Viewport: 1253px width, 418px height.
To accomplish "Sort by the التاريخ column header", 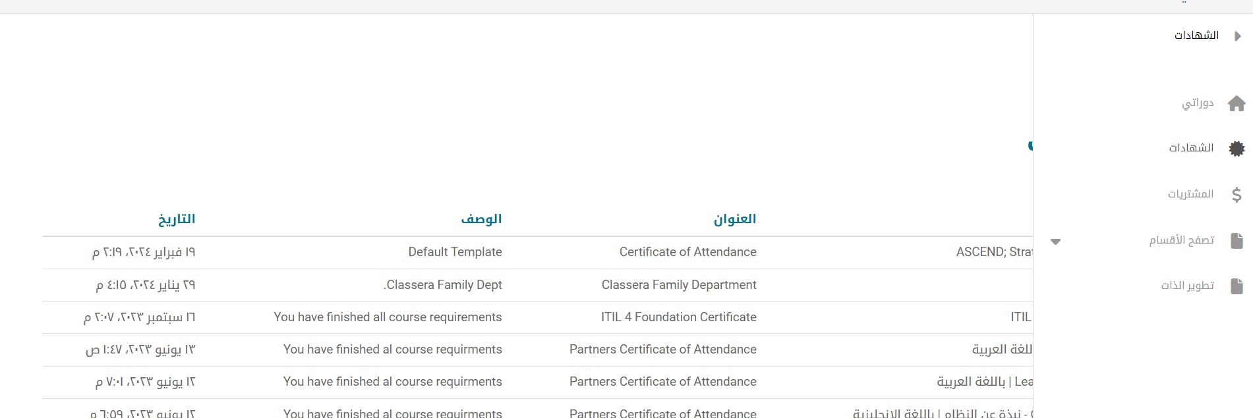I will (x=177, y=219).
